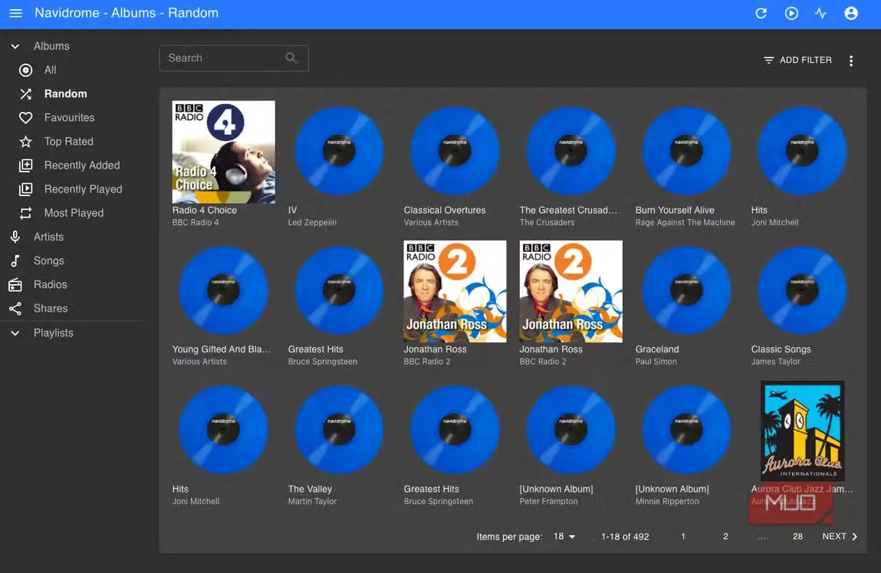The height and width of the screenshot is (573, 881).
Task: Click the refresh icon in top bar
Action: click(761, 13)
